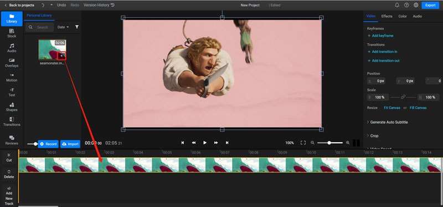Open the Library panel
Screen dimensions: 443x207
(x=12, y=18)
